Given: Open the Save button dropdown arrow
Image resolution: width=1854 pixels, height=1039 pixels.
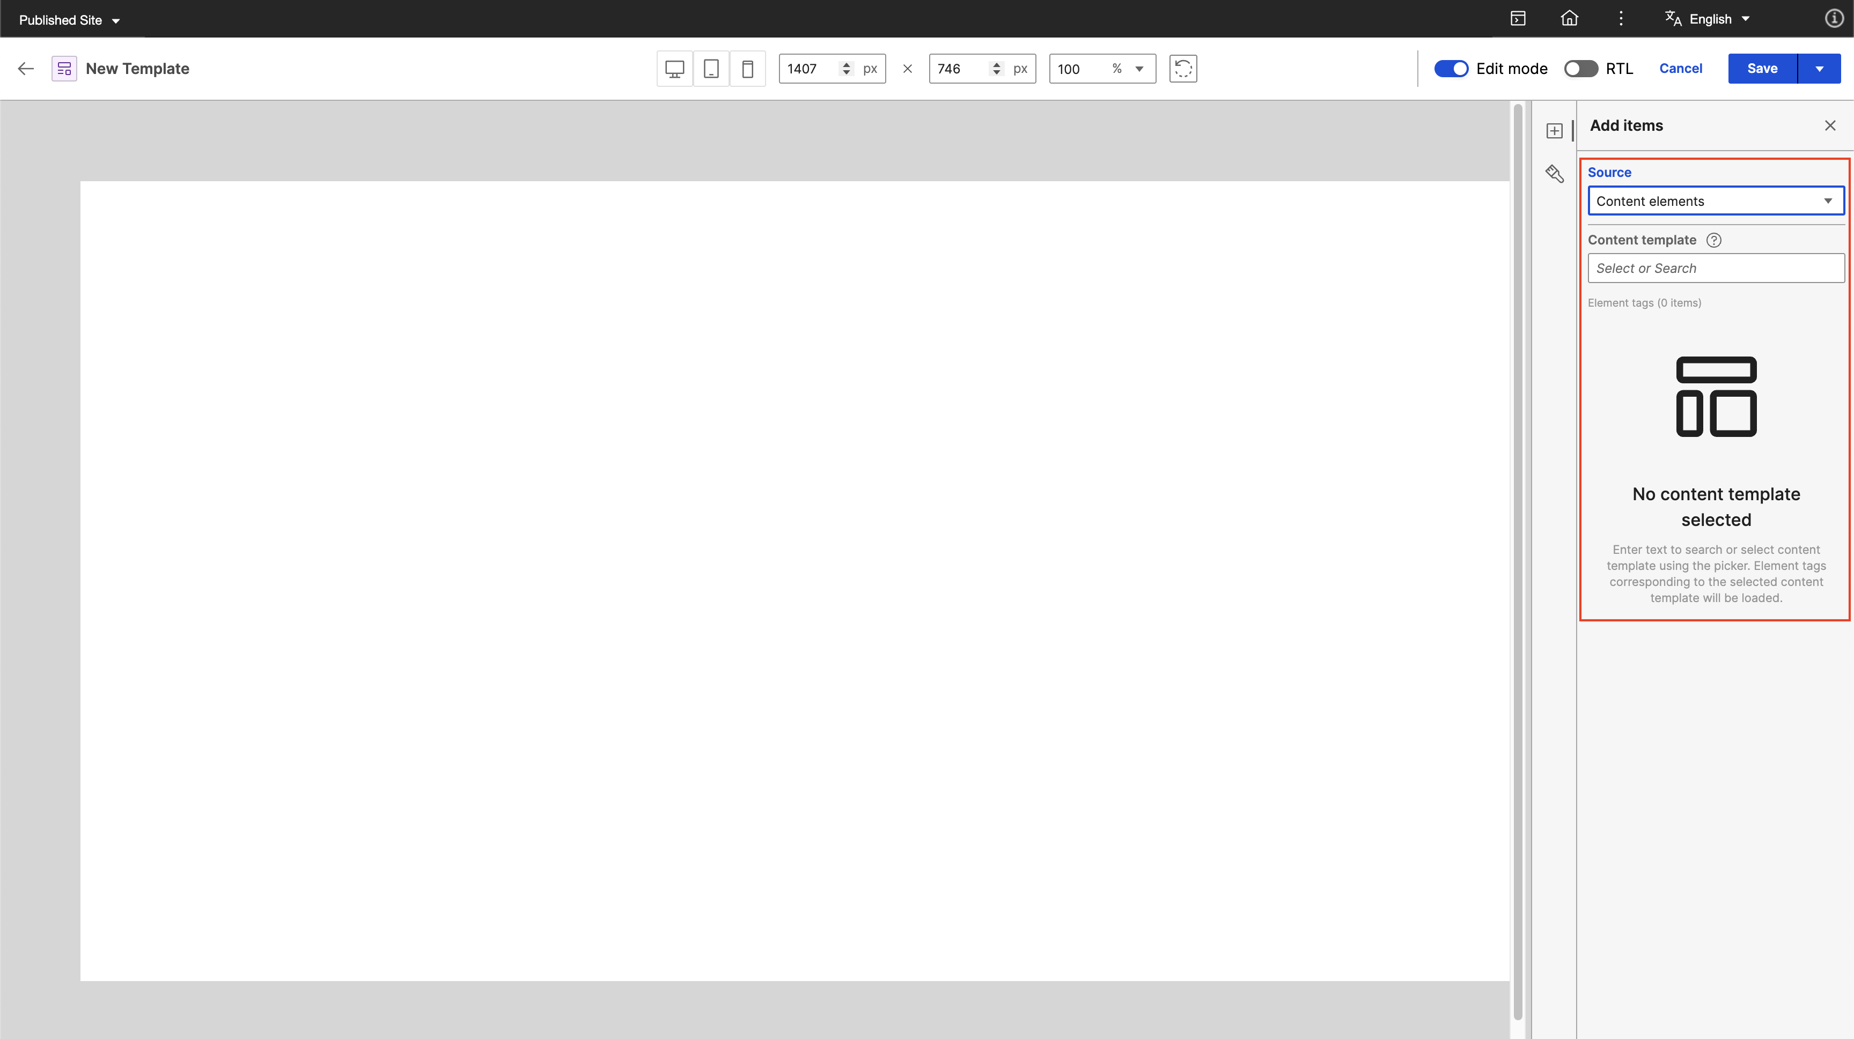Looking at the screenshot, I should (1820, 69).
